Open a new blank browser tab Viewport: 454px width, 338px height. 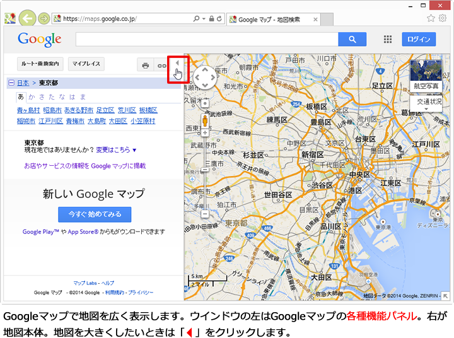click(x=327, y=20)
